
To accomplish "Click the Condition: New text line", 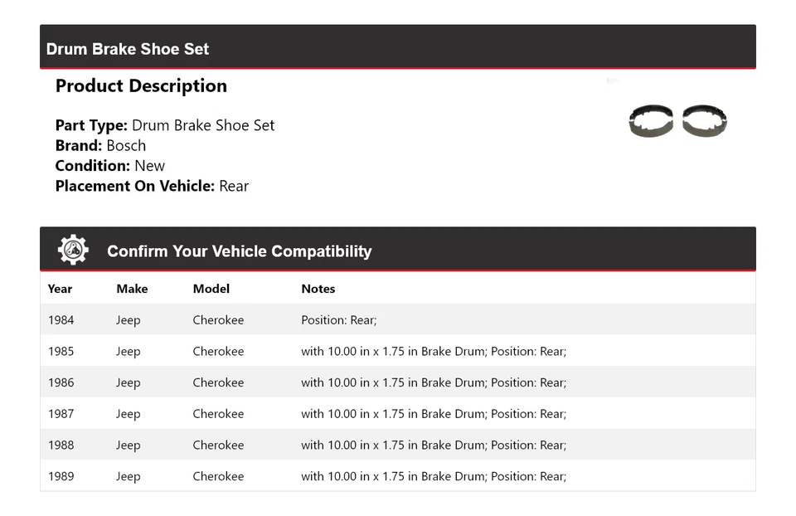I will [x=110, y=166].
